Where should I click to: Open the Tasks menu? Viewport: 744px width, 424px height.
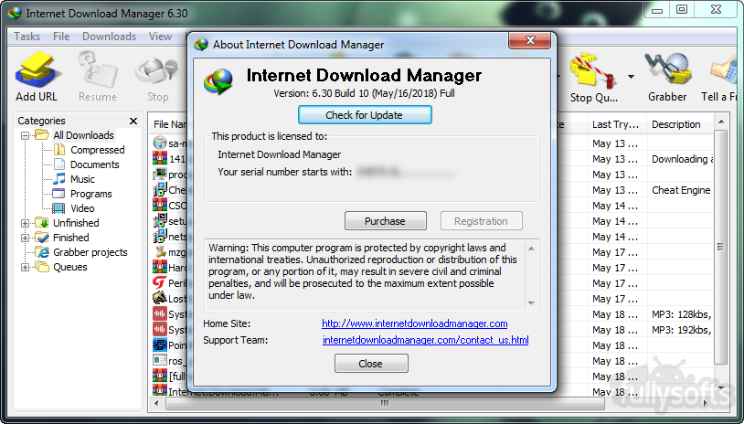tap(27, 37)
